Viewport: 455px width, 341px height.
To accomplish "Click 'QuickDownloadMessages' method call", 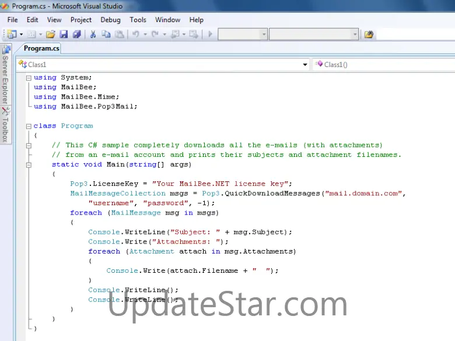I will coord(272,194).
